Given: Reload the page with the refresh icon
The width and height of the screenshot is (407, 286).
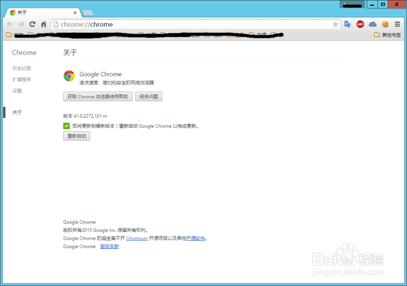Looking at the screenshot, I should pyautogui.click(x=32, y=24).
